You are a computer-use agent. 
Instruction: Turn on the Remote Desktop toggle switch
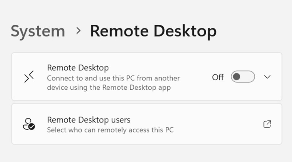(243, 77)
